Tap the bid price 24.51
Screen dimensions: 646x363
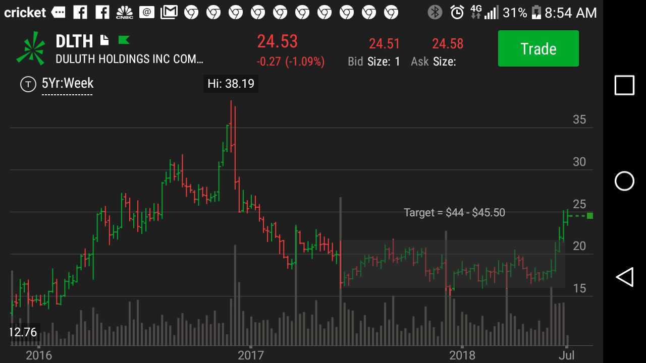point(384,44)
